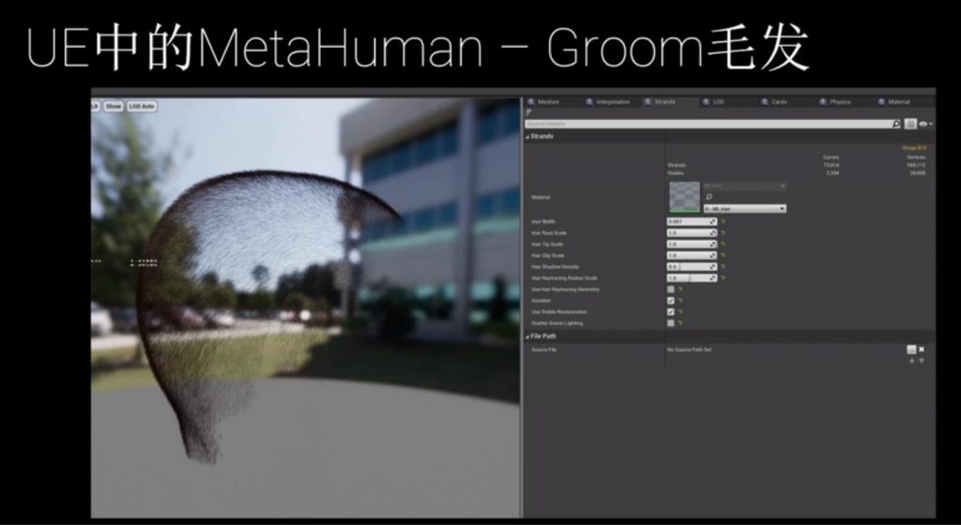Enable Scatter Scene Lighting checkbox

pyautogui.click(x=670, y=323)
